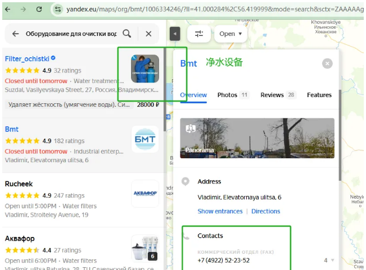Click the phone number +7 (4922) 52-23-52
Image resolution: width=366 pixels, height=270 pixels.
223,260
